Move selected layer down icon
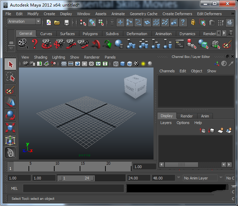The height and width of the screenshot is (206, 238). (211, 130)
